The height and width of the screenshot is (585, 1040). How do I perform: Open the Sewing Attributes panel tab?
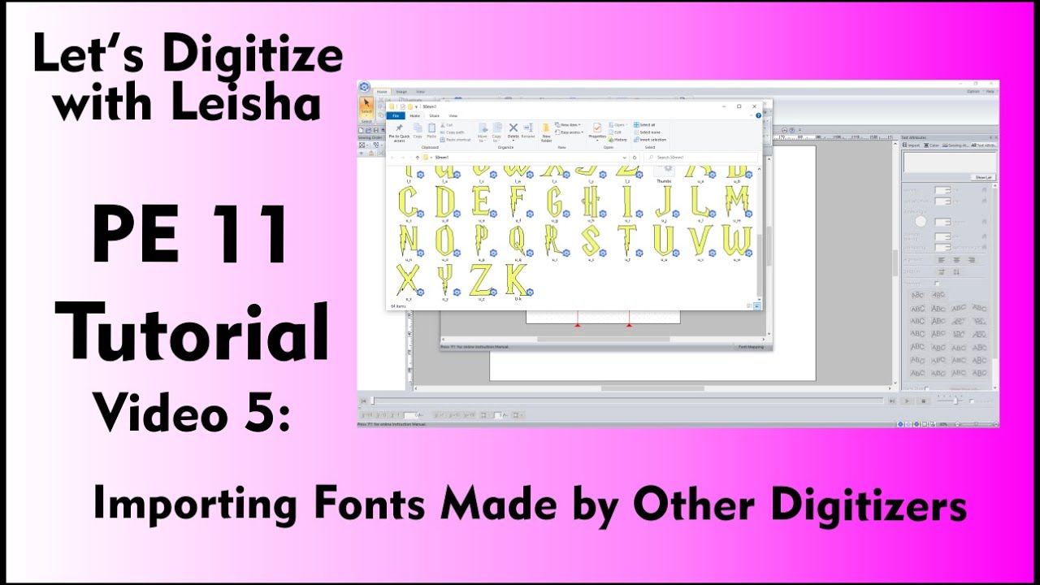(x=955, y=145)
